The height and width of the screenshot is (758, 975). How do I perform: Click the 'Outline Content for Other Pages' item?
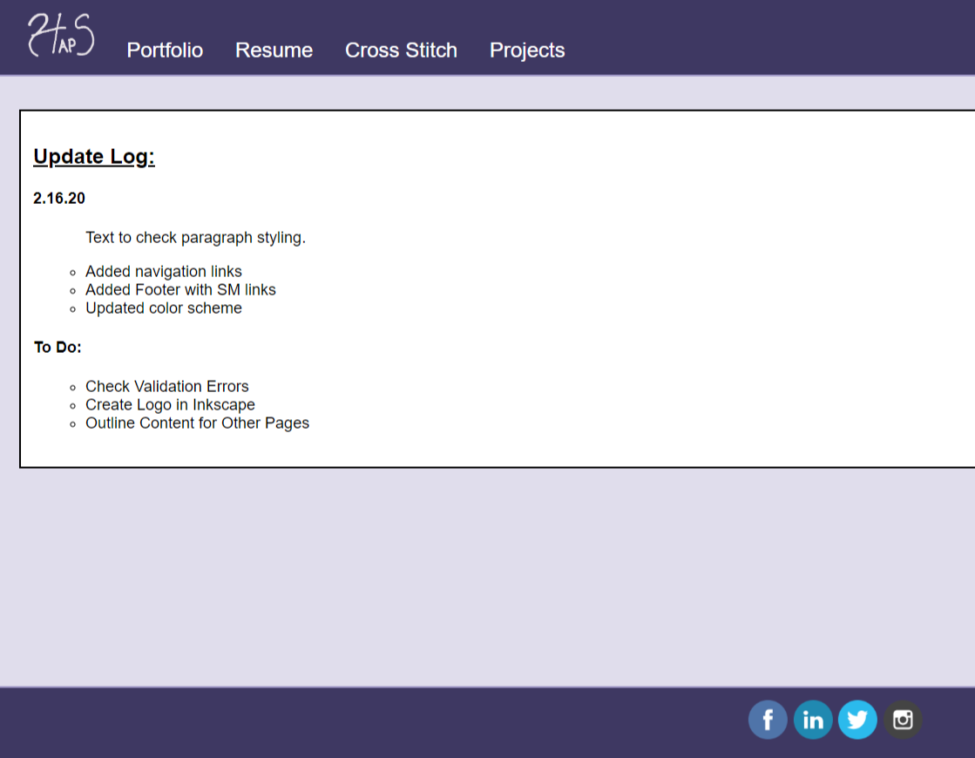[197, 423]
